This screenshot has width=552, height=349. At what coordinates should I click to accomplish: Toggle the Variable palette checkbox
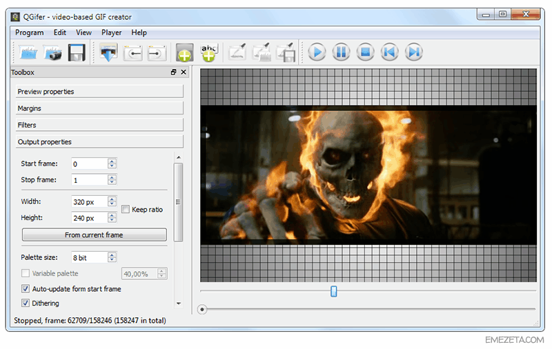tap(26, 273)
